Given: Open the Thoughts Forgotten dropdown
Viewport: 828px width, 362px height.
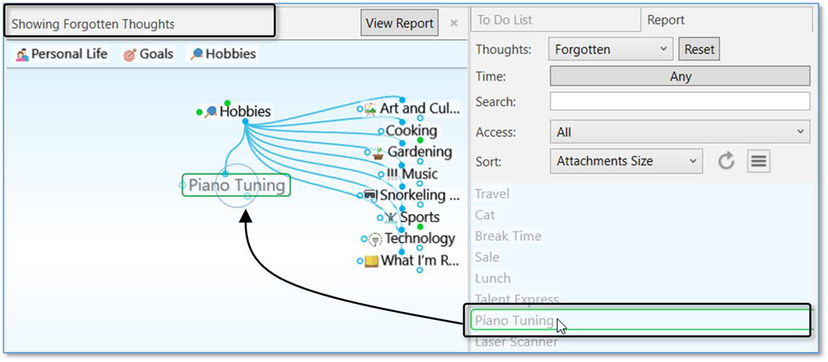Looking at the screenshot, I should pyautogui.click(x=610, y=49).
